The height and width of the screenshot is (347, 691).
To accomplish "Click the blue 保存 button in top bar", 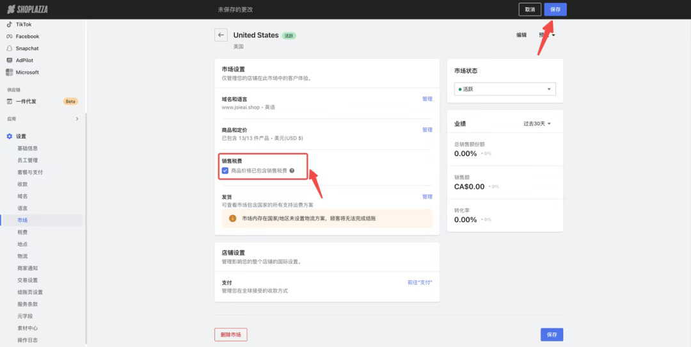I will coord(555,10).
